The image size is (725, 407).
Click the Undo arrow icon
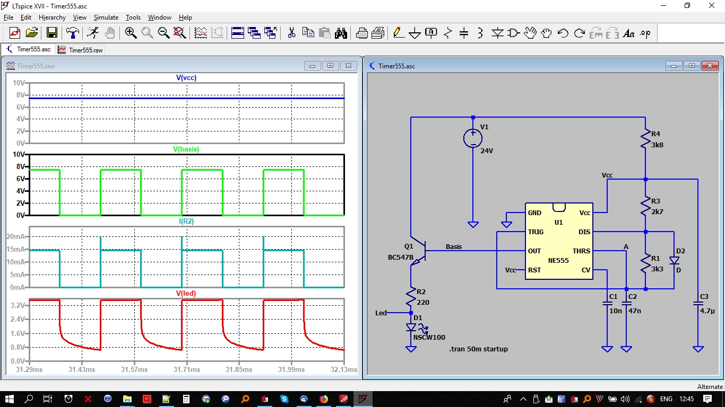(x=563, y=33)
